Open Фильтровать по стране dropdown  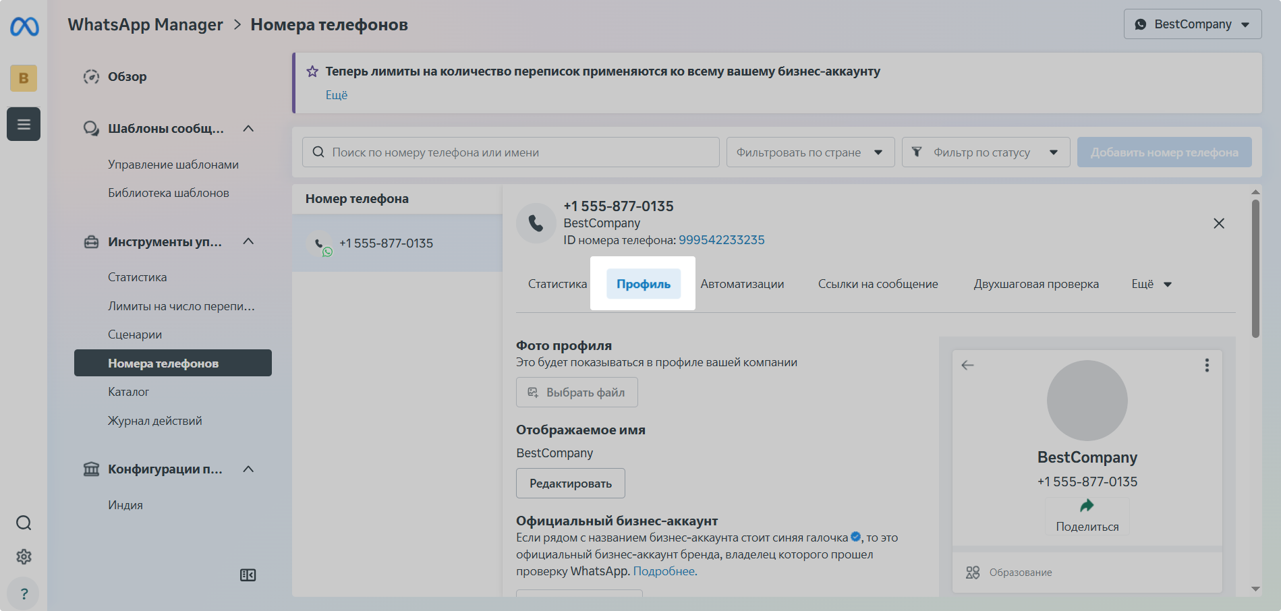click(x=810, y=152)
